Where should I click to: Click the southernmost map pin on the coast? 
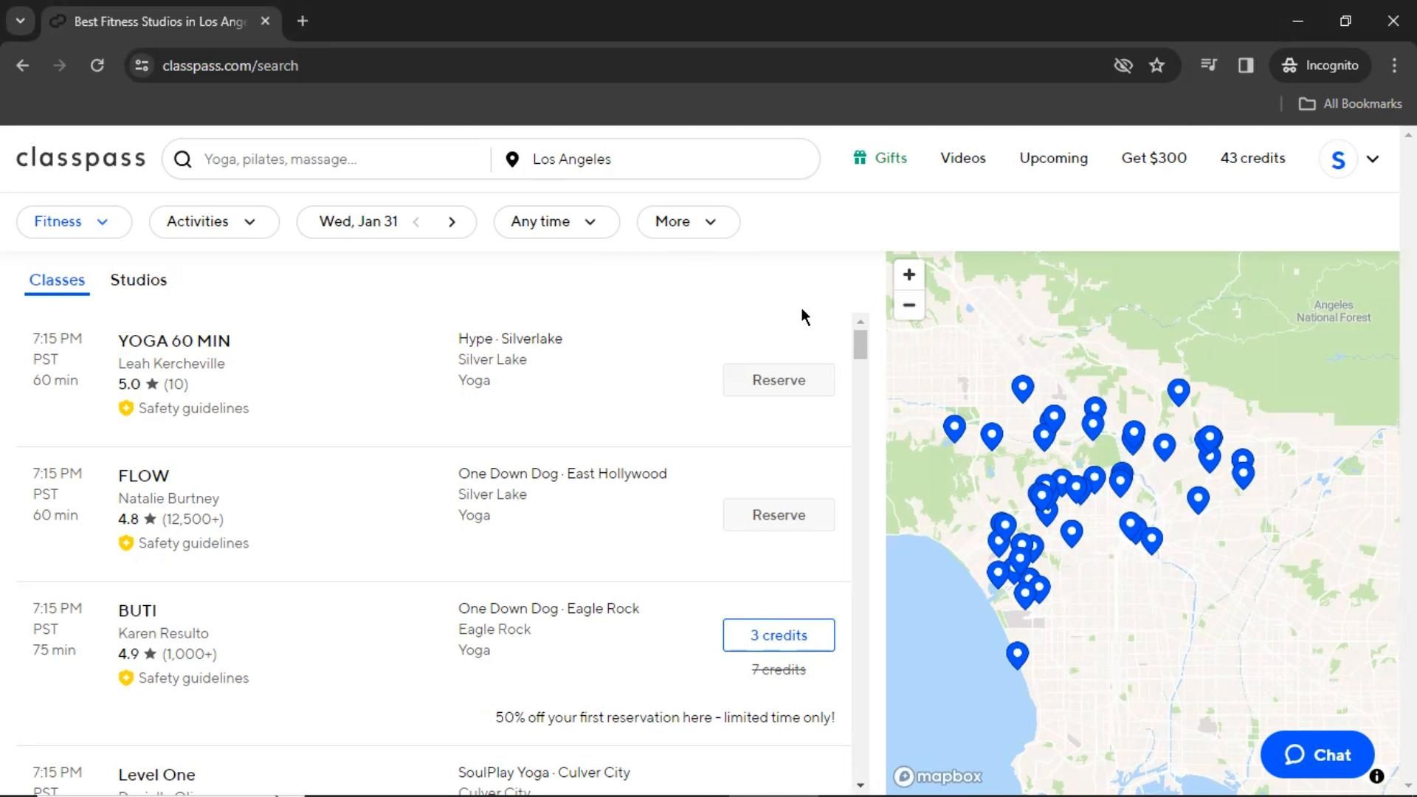click(x=1017, y=655)
